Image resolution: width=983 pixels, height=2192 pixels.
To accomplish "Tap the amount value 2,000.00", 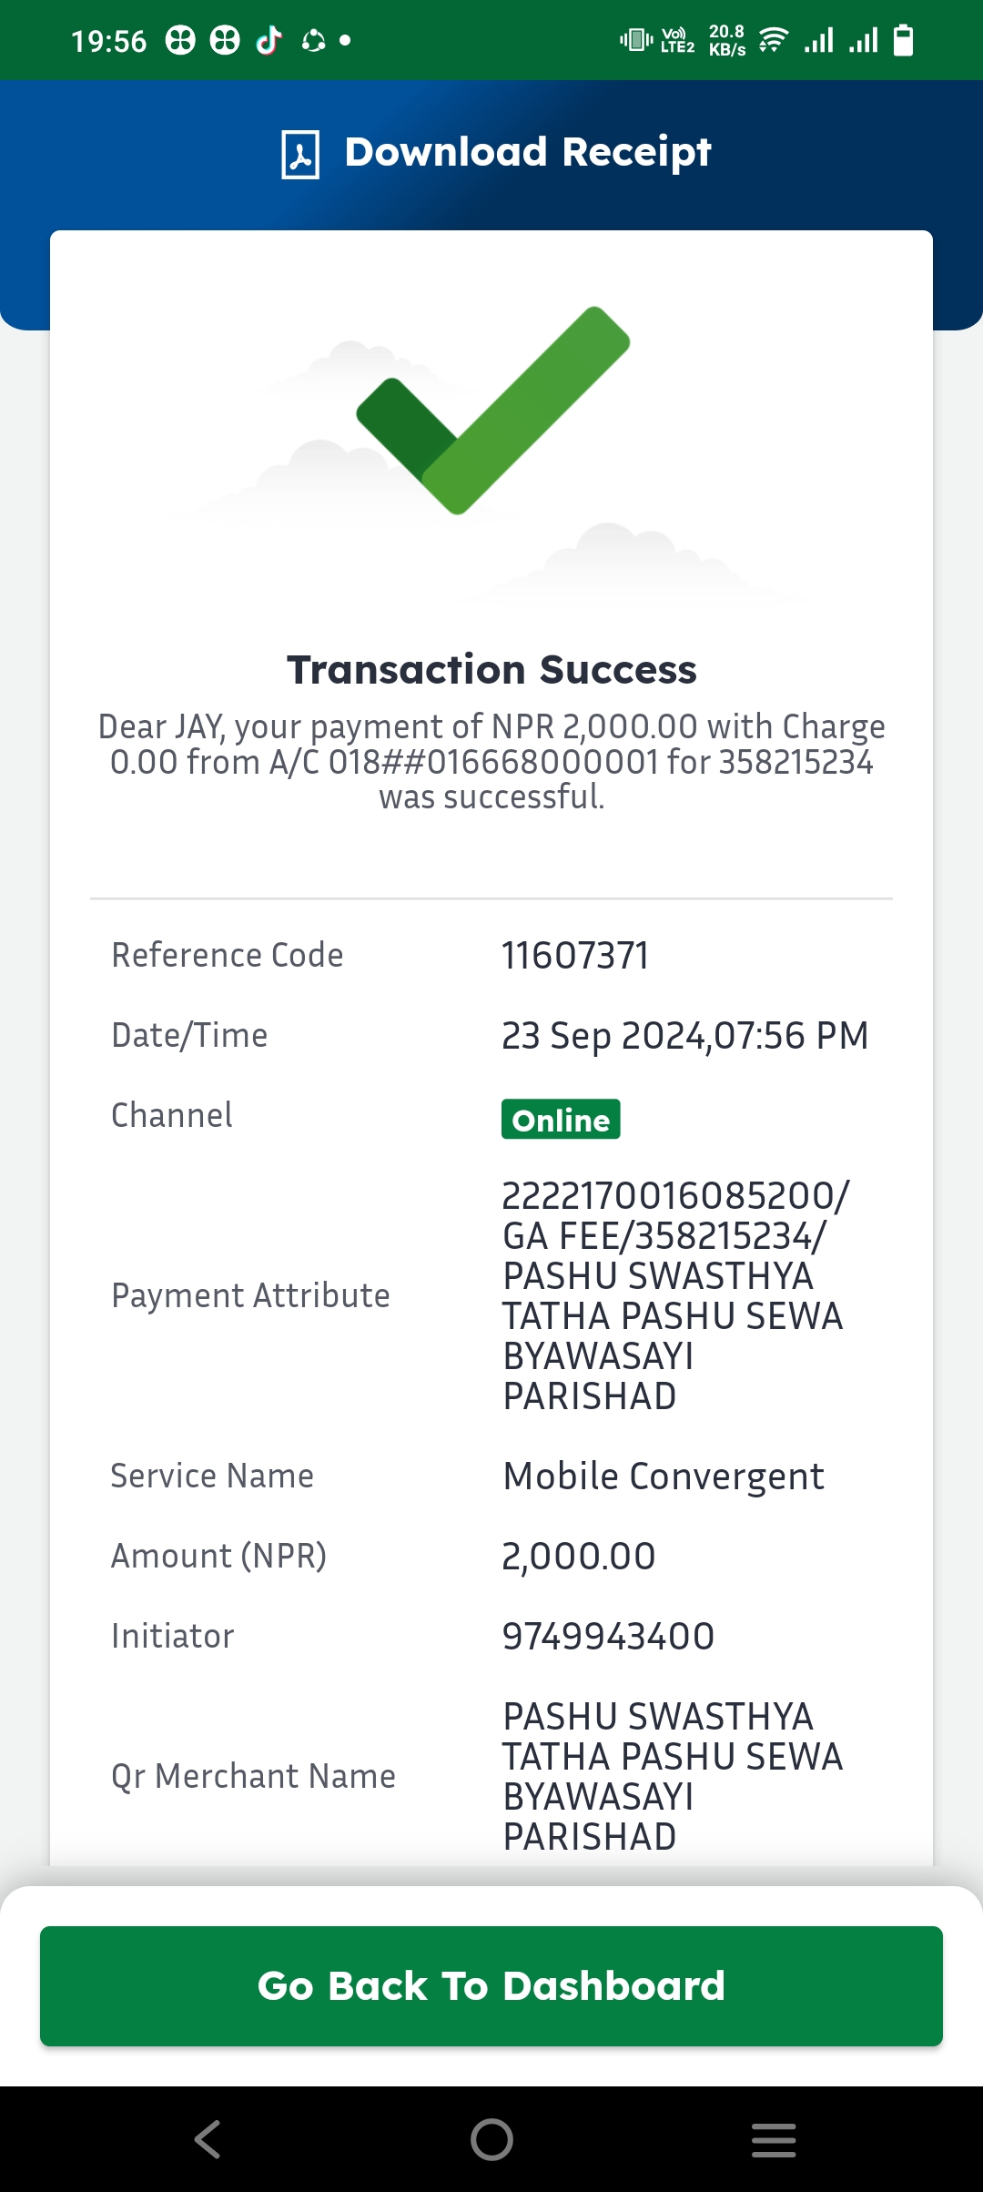I will tap(579, 1557).
